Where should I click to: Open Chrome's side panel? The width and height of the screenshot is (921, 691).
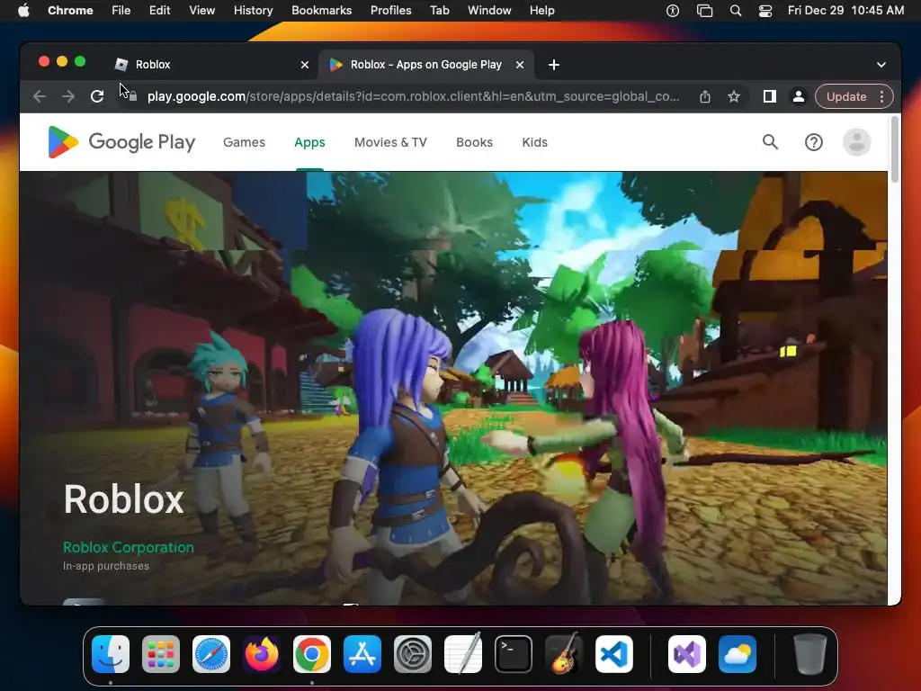click(770, 96)
